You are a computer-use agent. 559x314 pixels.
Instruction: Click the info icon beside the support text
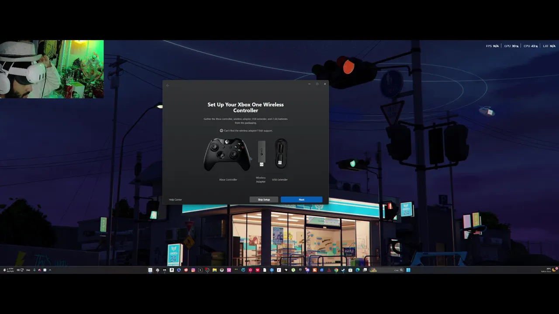[221, 130]
